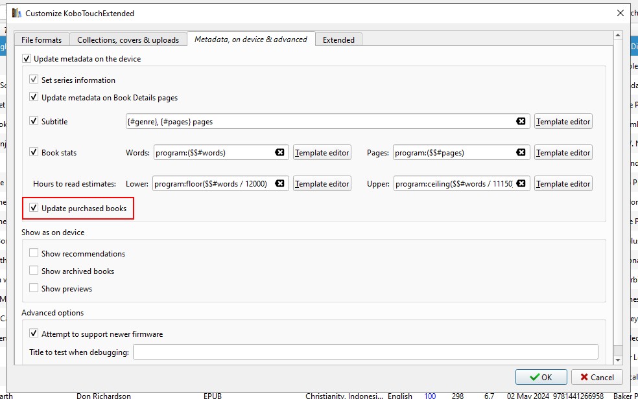Toggle Attempt to support newer firmware

[x=34, y=334]
